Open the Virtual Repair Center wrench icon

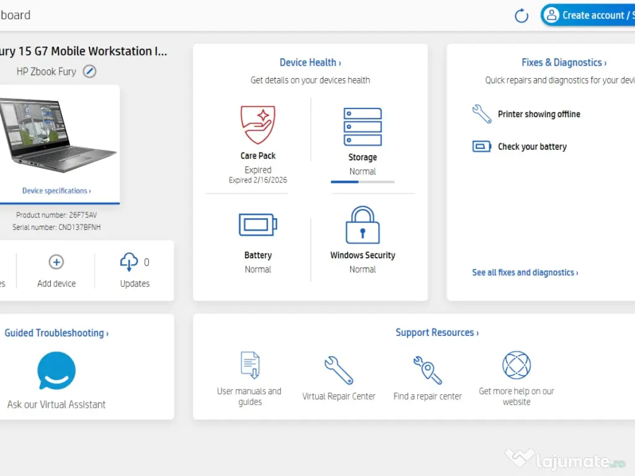[x=339, y=370]
